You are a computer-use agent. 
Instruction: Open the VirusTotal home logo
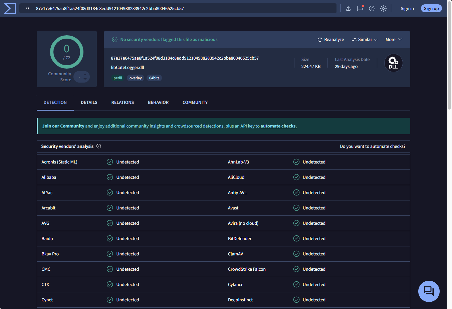click(x=10, y=8)
